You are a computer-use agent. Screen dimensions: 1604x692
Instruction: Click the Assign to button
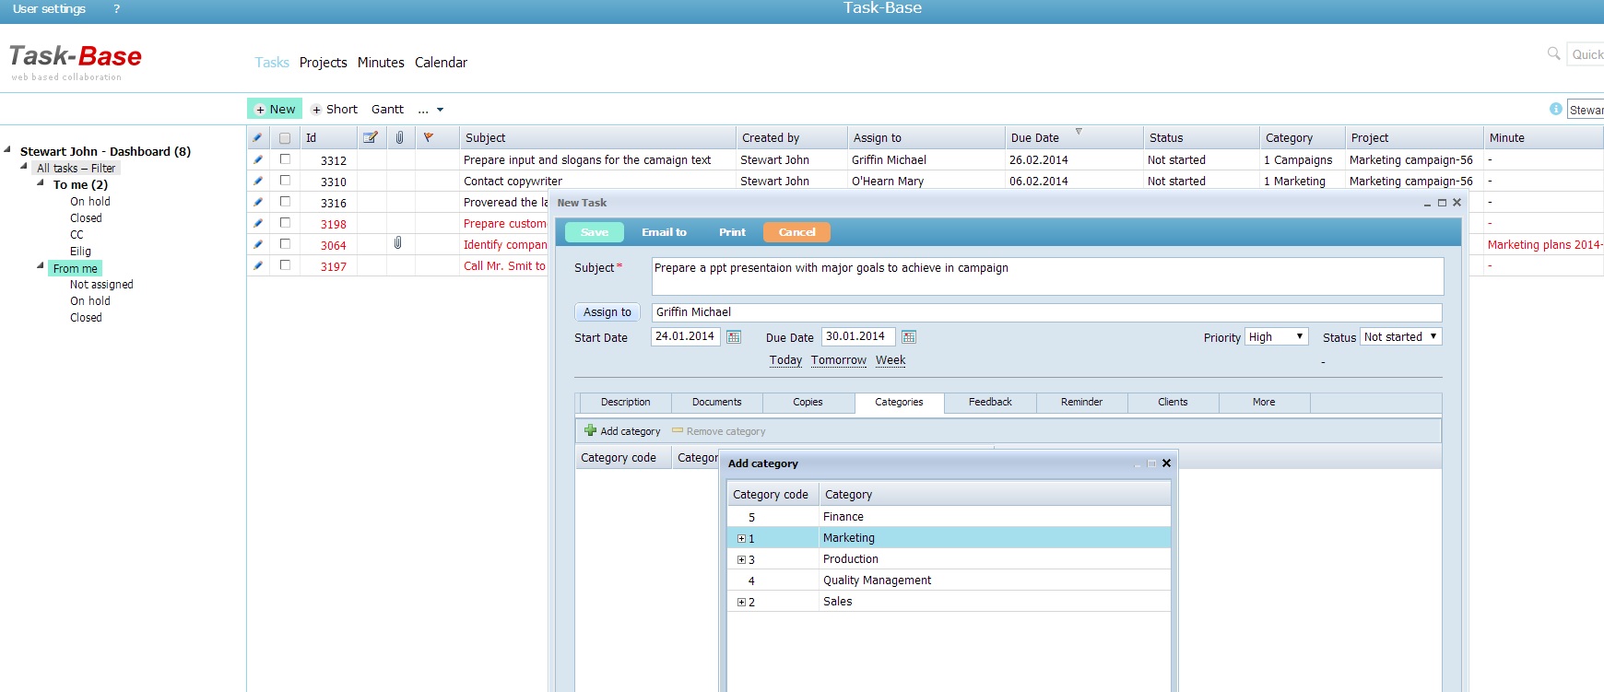pos(607,312)
